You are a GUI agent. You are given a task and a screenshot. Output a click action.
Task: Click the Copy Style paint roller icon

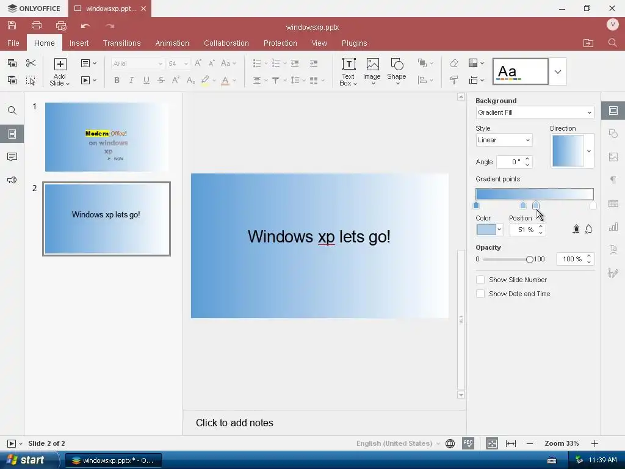click(x=453, y=80)
